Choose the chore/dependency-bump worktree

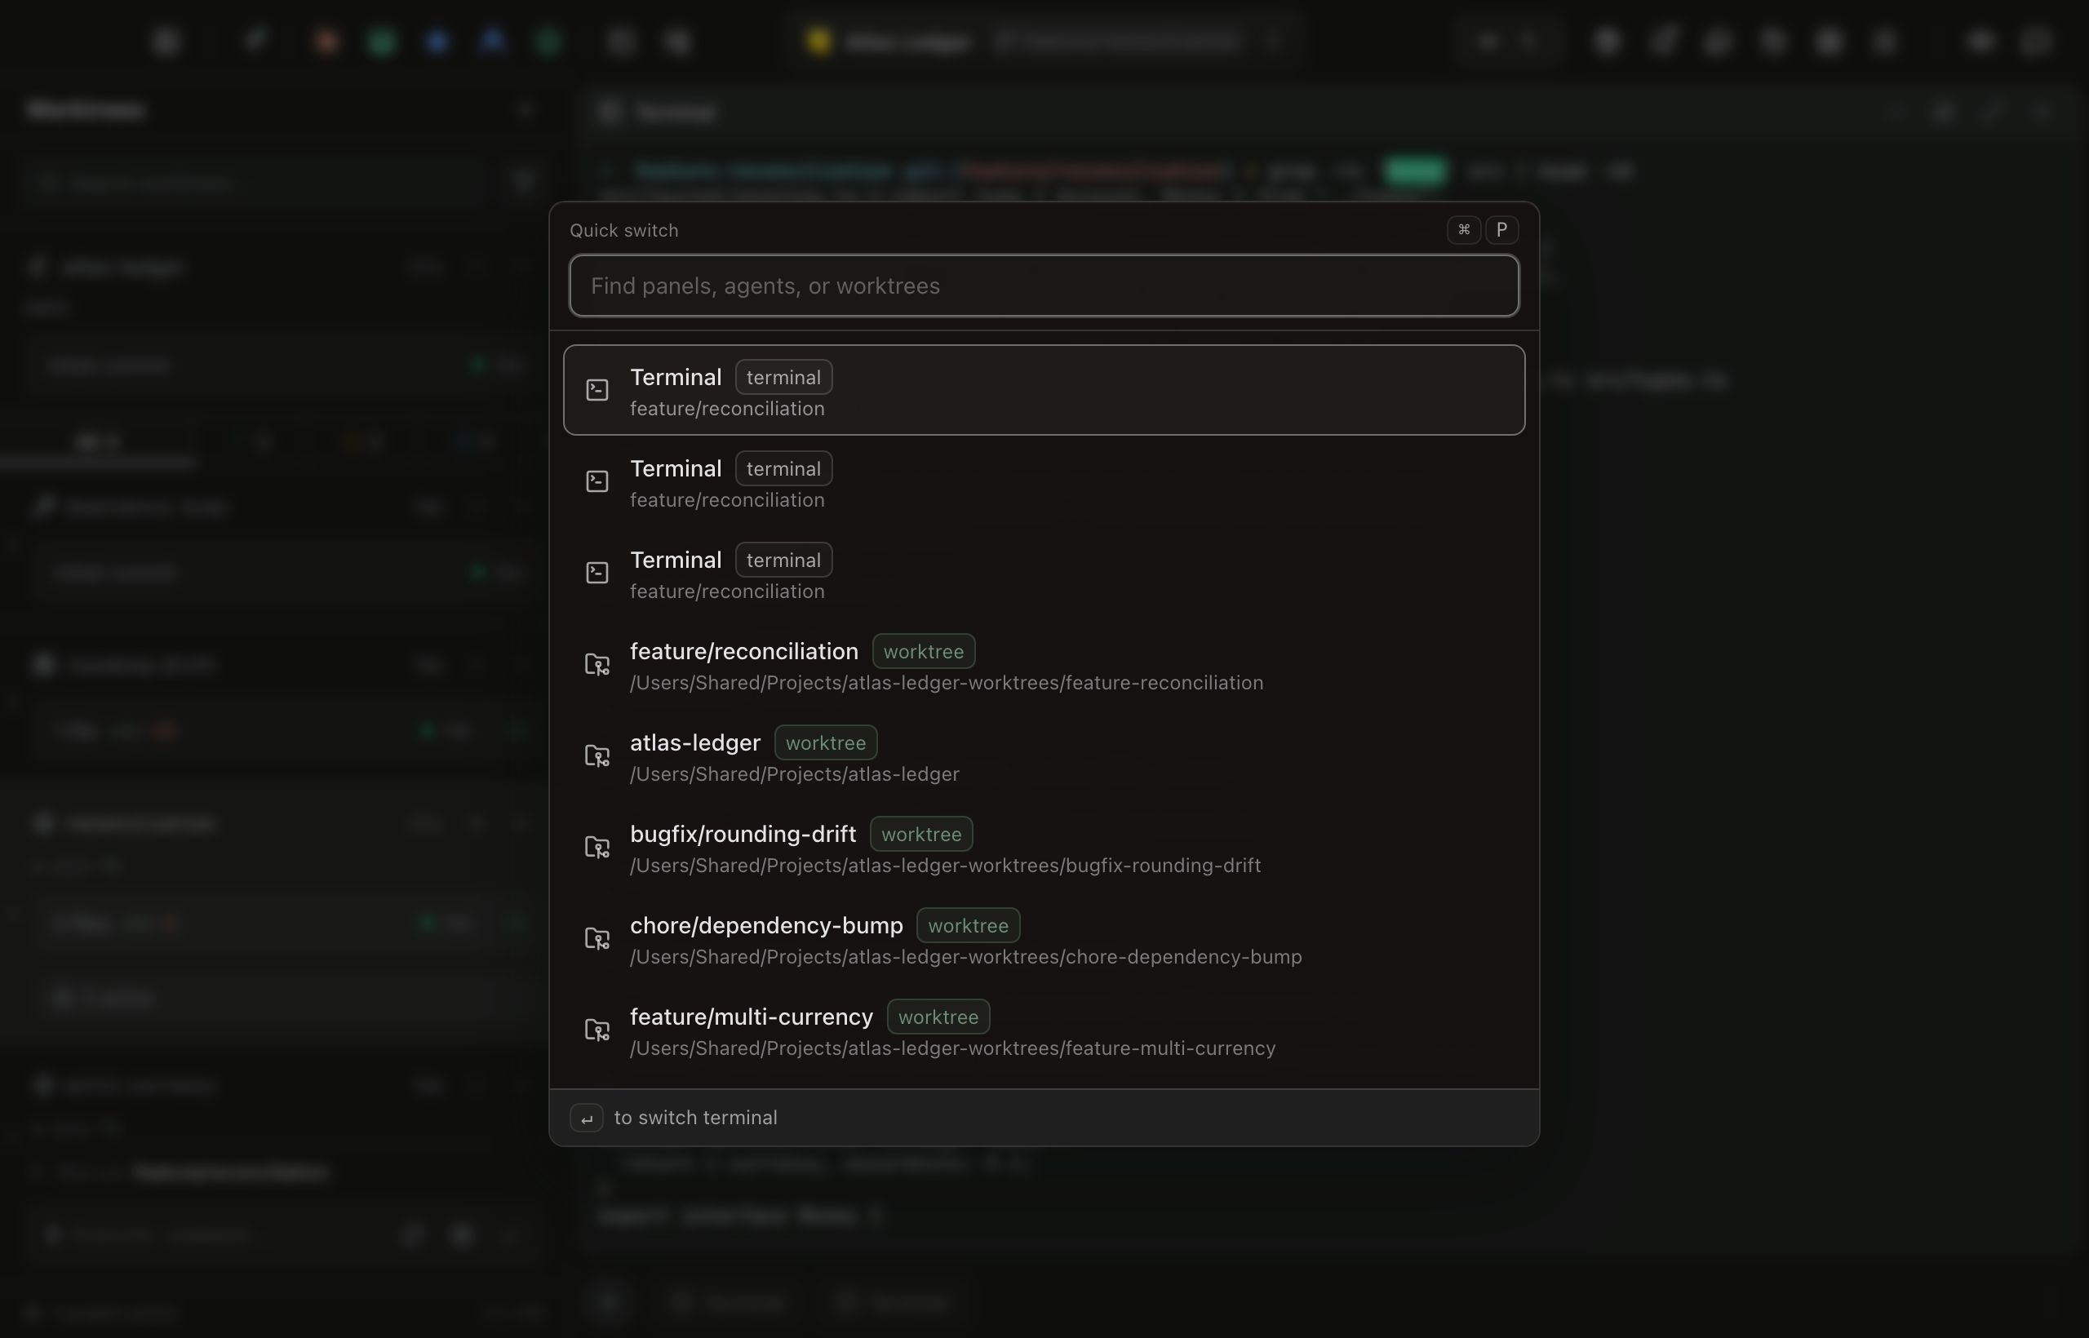[1044, 938]
